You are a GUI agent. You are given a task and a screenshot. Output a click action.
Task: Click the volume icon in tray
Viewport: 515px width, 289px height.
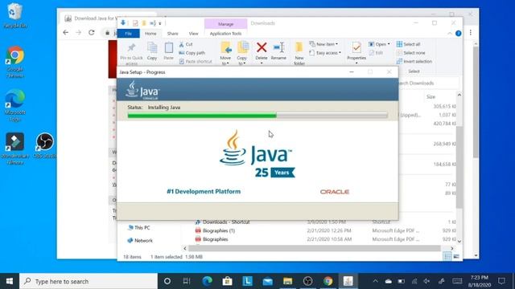point(427,281)
